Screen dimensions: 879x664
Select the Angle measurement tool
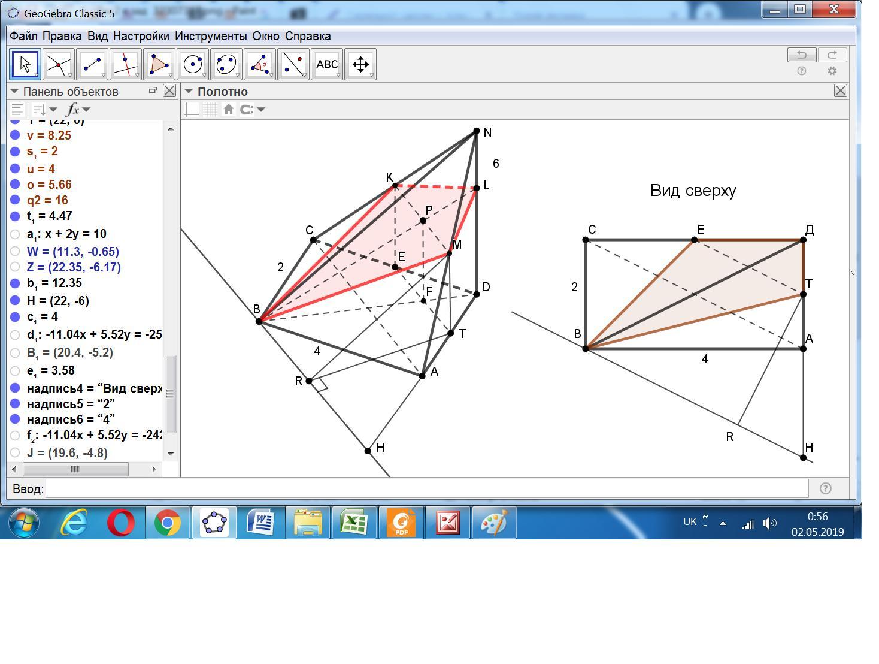point(260,64)
